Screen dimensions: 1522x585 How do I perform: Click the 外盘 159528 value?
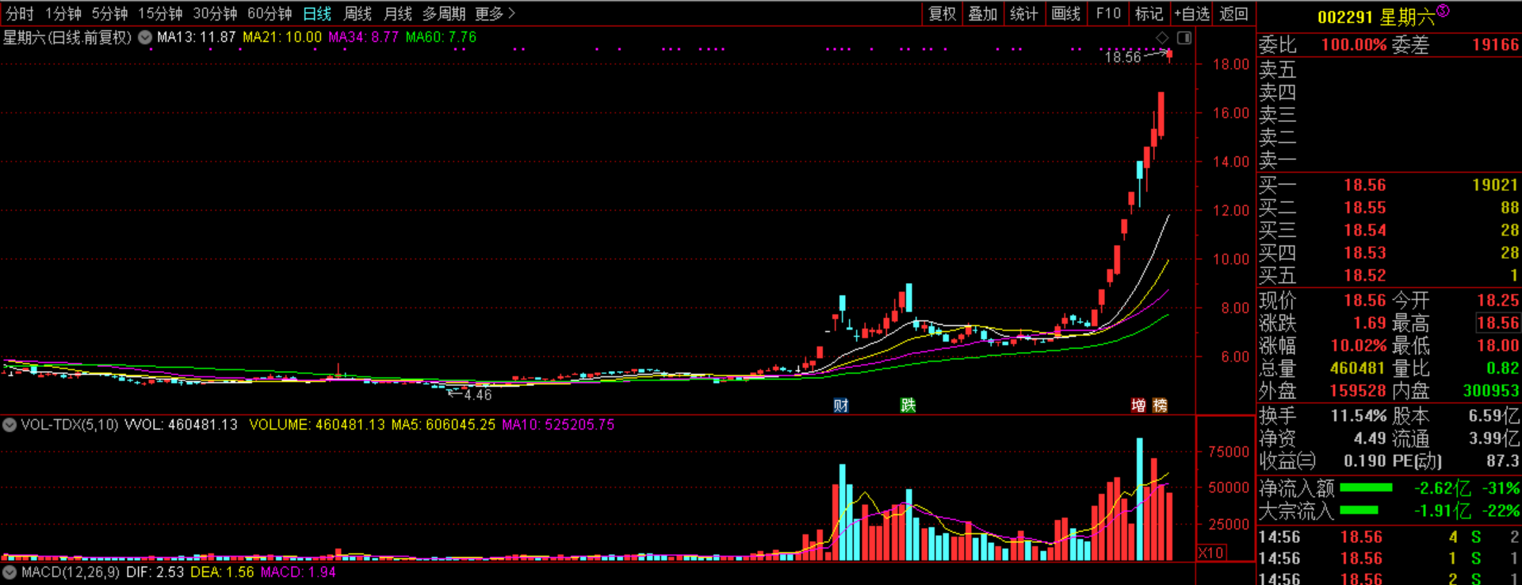click(x=1358, y=391)
